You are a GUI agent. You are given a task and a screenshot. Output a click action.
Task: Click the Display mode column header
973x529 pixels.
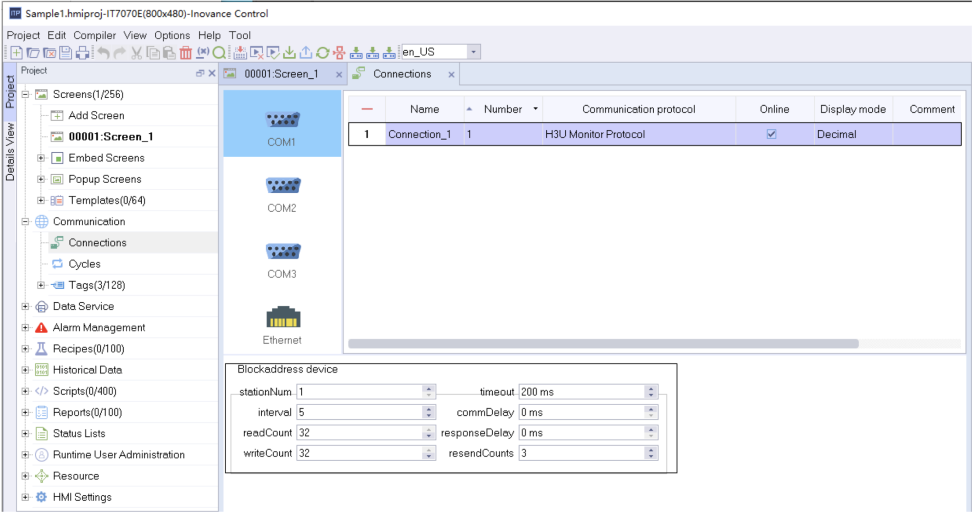click(853, 109)
